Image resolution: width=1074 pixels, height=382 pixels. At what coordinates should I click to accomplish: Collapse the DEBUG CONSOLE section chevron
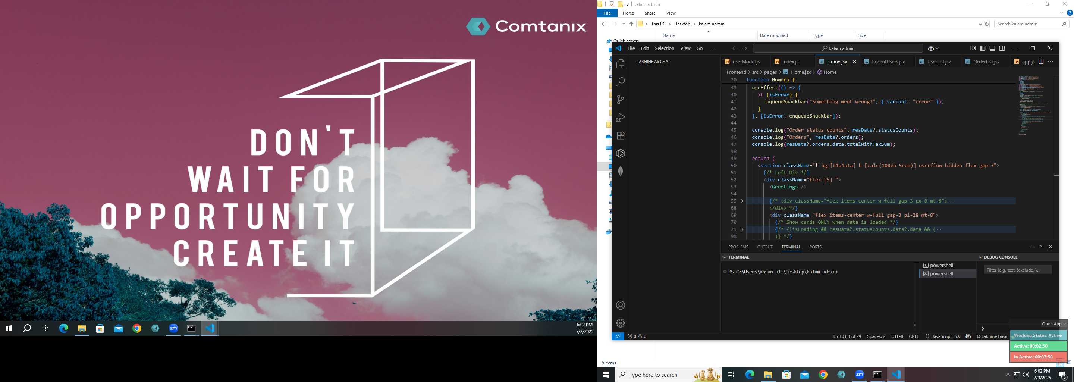[980, 257]
